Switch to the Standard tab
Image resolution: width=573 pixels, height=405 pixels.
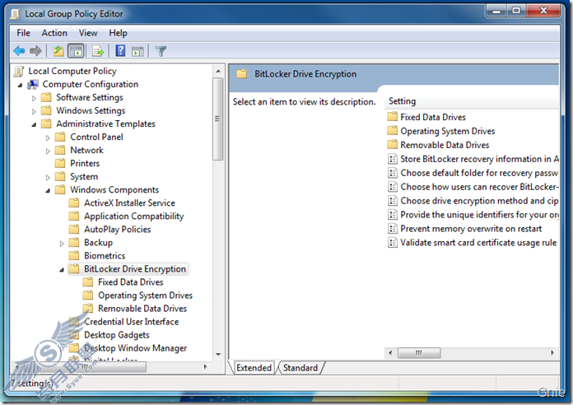coord(300,368)
